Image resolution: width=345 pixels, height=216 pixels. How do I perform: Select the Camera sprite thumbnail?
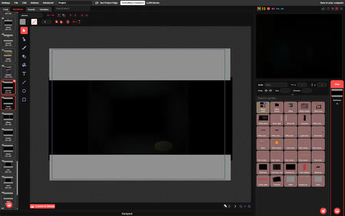[x=276, y=181]
